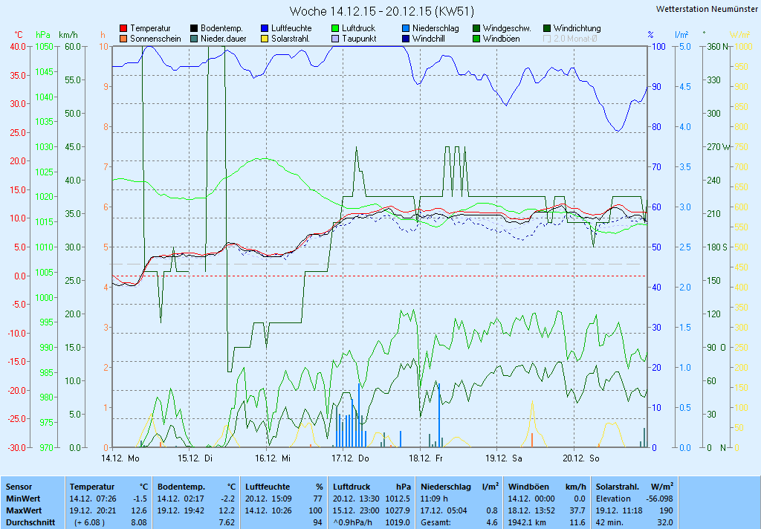Click the blue % axis unit label
Viewport: 761px width, 529px height.
[651, 35]
